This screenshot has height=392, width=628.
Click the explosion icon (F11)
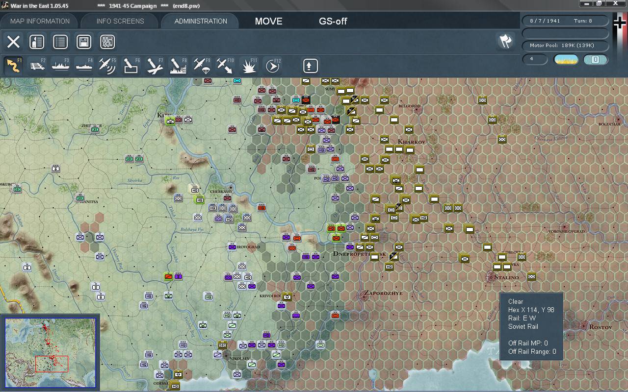coord(249,66)
